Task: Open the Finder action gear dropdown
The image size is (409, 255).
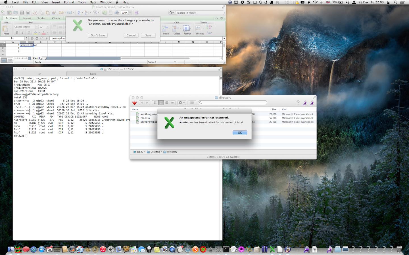Action: (182, 103)
